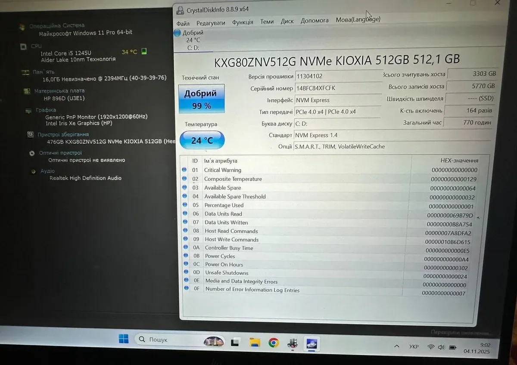Click the CPU icon in Speccy
The width and height of the screenshot is (517, 365).
[23, 46]
